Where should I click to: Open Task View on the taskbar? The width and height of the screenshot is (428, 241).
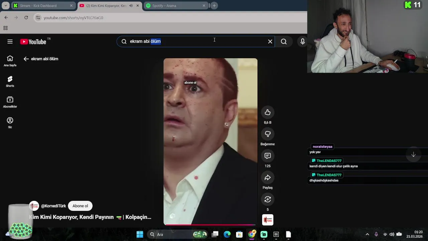point(215,234)
